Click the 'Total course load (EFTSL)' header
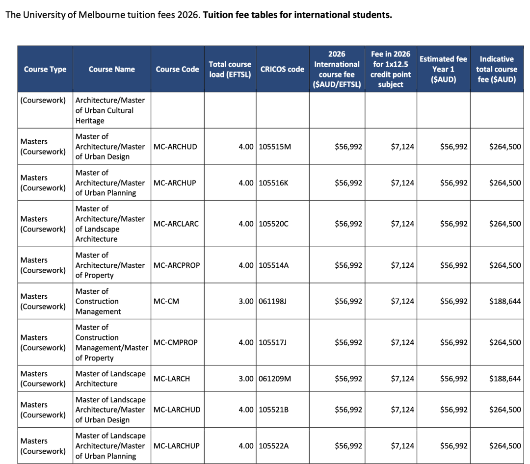530x464 pixels. 230,69
